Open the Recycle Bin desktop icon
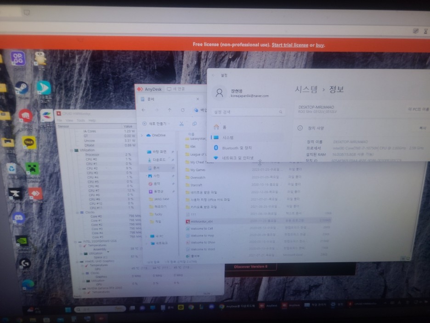The width and height of the screenshot is (430, 323). pos(11,168)
